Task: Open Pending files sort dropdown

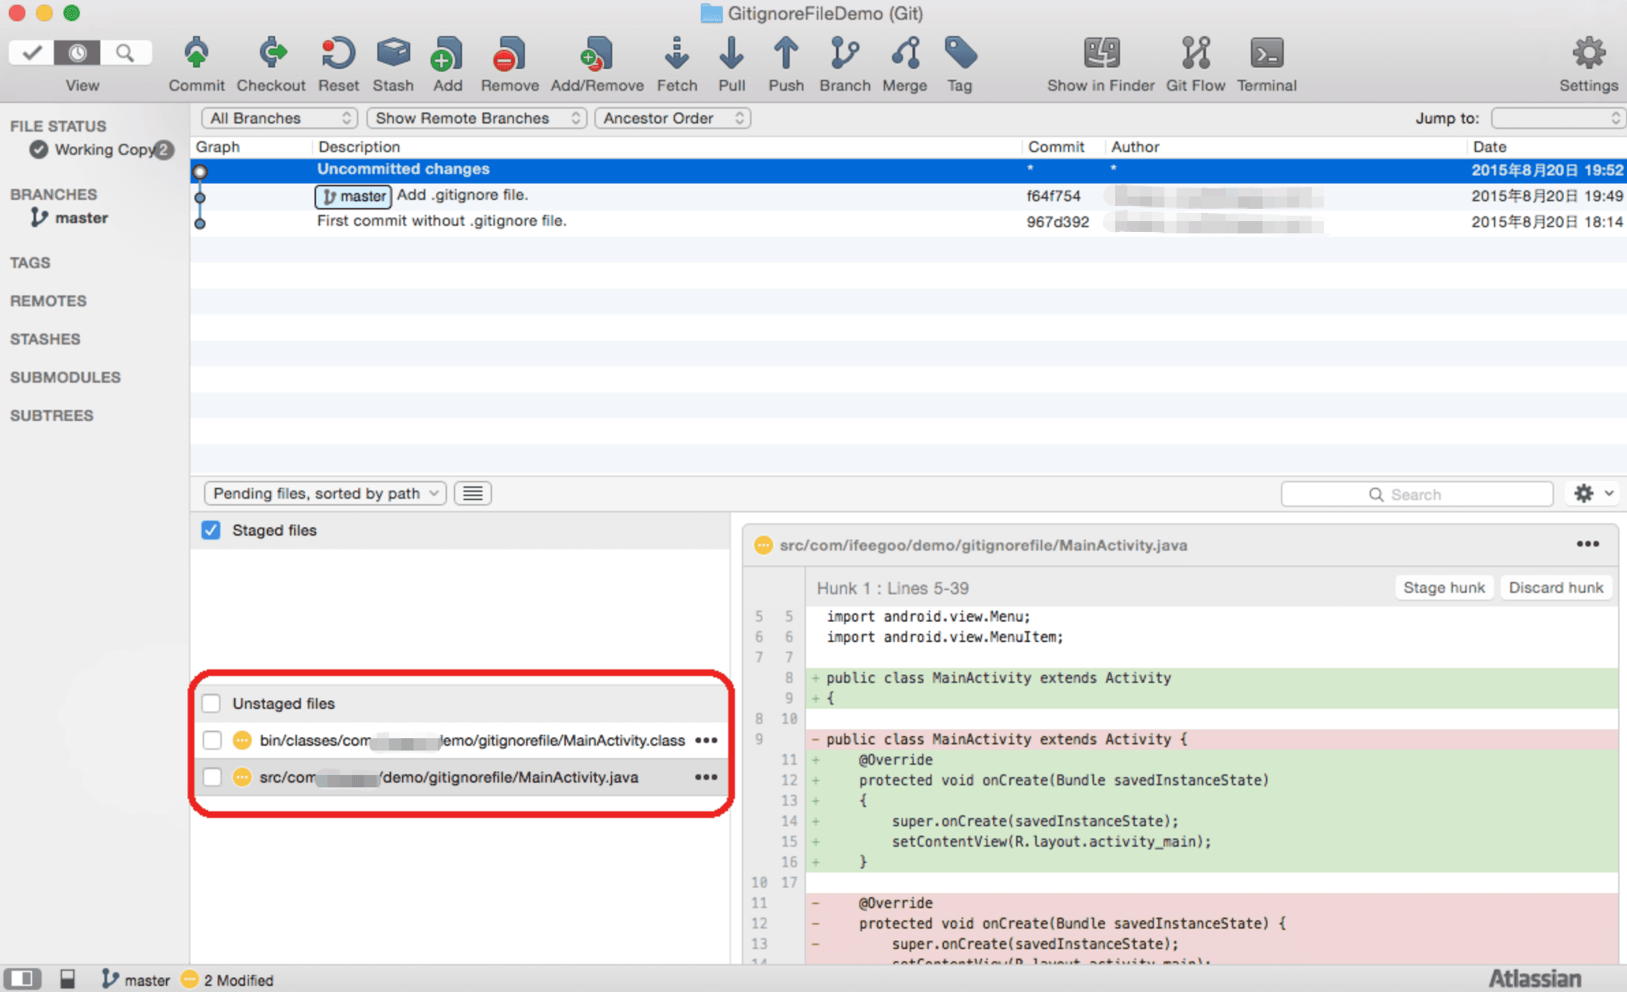Action: coord(326,493)
